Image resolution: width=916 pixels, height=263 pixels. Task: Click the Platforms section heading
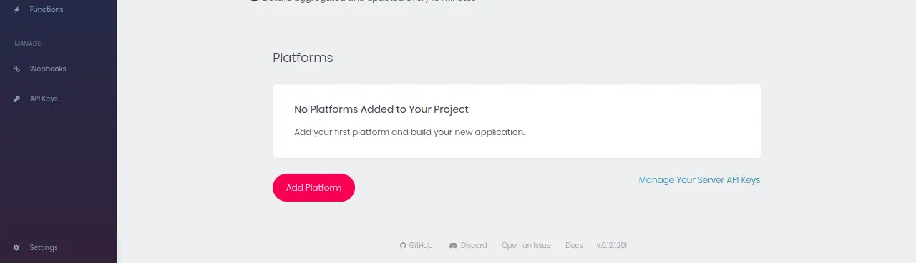pos(303,58)
